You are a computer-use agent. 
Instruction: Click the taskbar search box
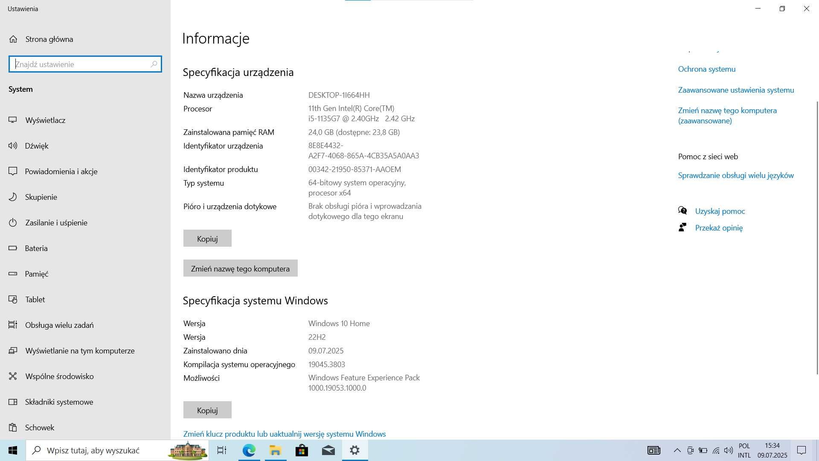tap(117, 450)
